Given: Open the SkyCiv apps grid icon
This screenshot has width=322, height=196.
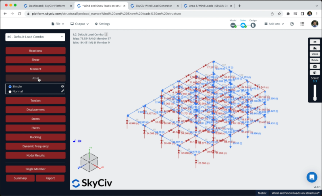Looking at the screenshot, I should point(302,24).
